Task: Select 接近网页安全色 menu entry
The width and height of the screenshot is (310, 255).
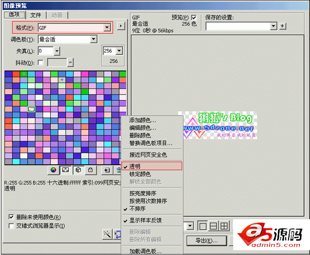Action: pos(152,155)
